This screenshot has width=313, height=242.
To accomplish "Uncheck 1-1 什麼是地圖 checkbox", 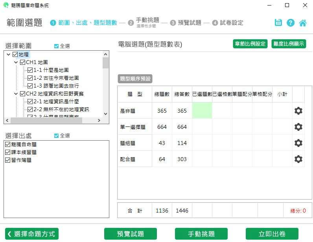I will pyautogui.click(x=30, y=70).
